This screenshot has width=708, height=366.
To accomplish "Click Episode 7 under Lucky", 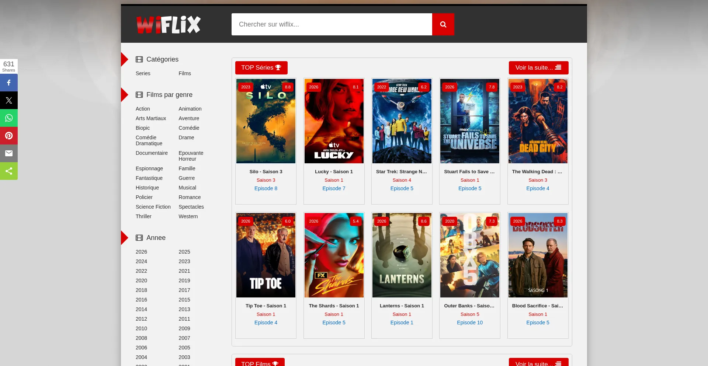I will click(334, 188).
